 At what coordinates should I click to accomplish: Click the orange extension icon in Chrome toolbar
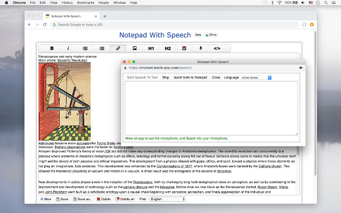[312, 24]
